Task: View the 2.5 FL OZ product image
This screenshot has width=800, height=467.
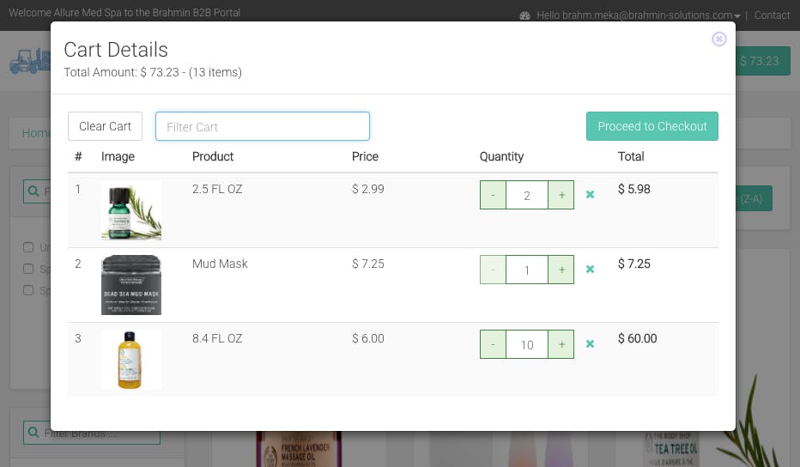Action: coord(131,210)
